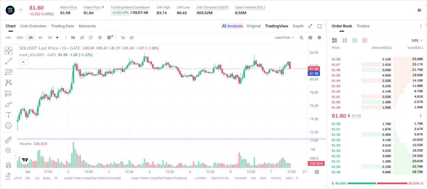Open the Coin Overview tab
Screen dimensions: 427x189
point(33,26)
